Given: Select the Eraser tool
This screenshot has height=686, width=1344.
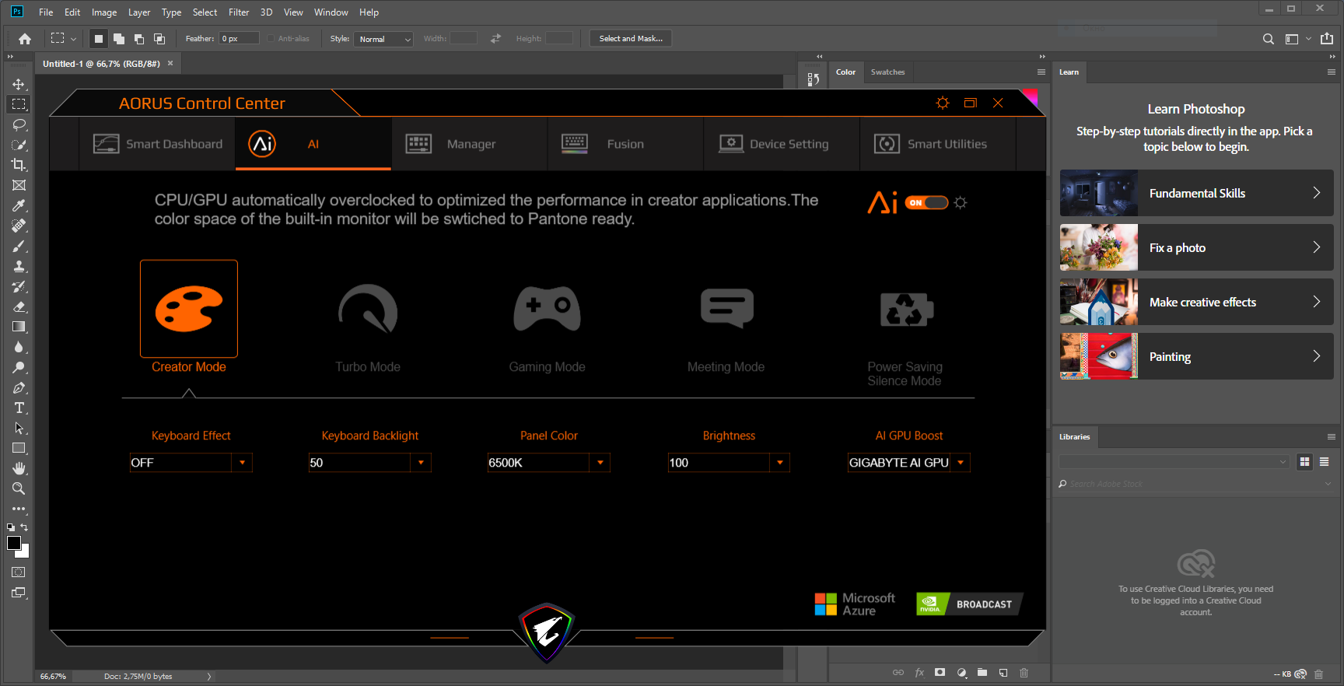Looking at the screenshot, I should coord(19,306).
